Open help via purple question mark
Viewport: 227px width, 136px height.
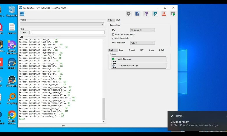146,14
